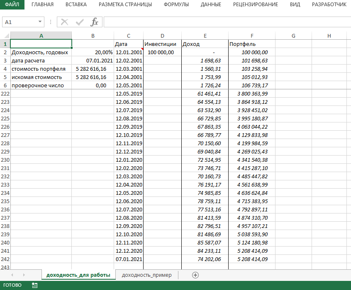Open the Insert Function fx dialog
The image size is (351, 290).
(x=94, y=22)
